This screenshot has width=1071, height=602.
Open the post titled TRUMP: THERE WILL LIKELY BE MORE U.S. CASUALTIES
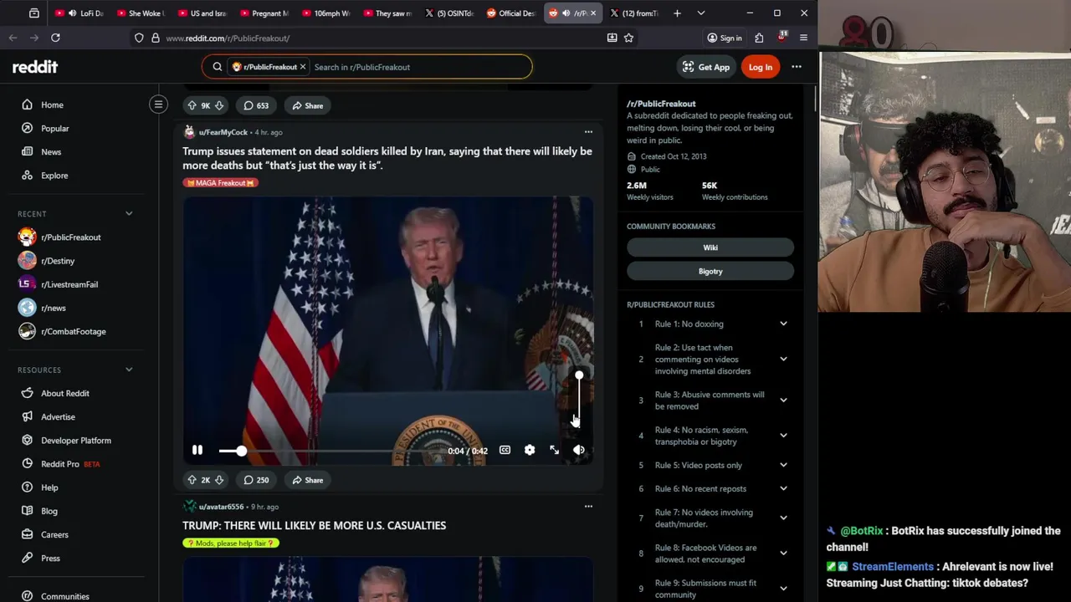(x=314, y=525)
